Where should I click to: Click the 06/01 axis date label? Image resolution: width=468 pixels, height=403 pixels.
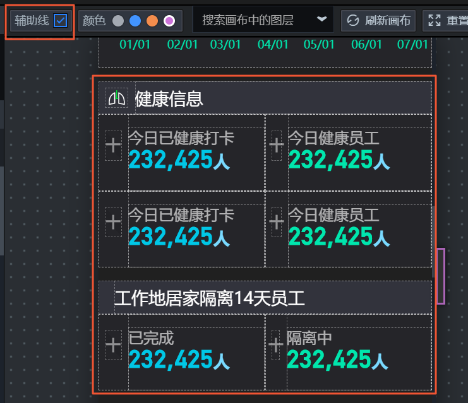pos(366,44)
